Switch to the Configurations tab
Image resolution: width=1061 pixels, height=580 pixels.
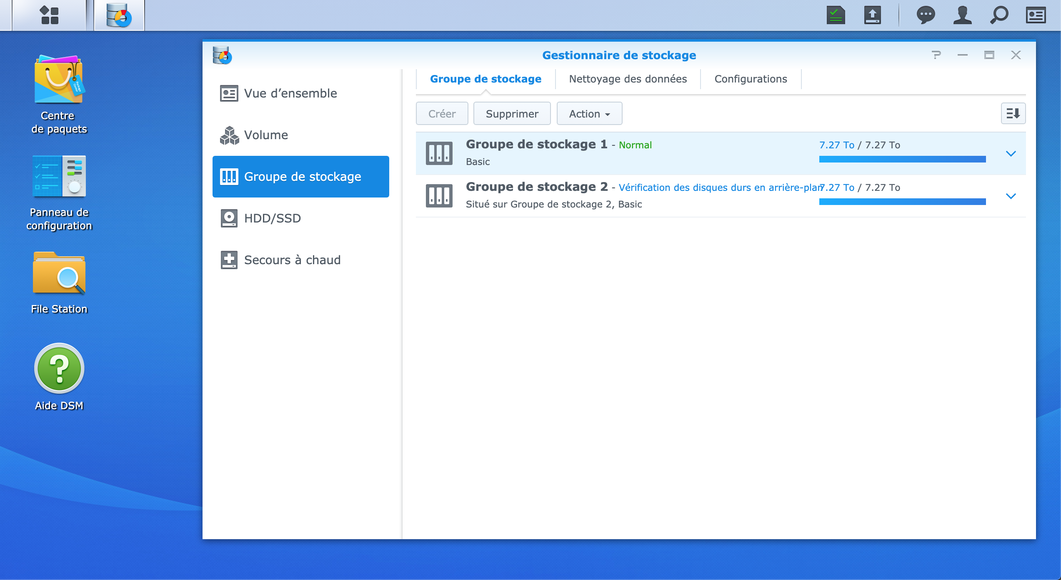(751, 79)
